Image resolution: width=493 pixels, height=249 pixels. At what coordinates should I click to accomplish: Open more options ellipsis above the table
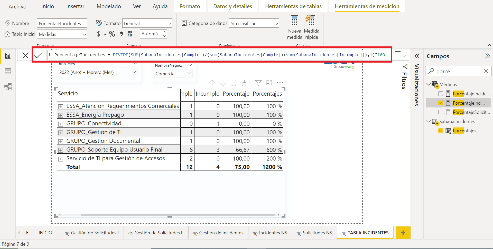(280, 83)
